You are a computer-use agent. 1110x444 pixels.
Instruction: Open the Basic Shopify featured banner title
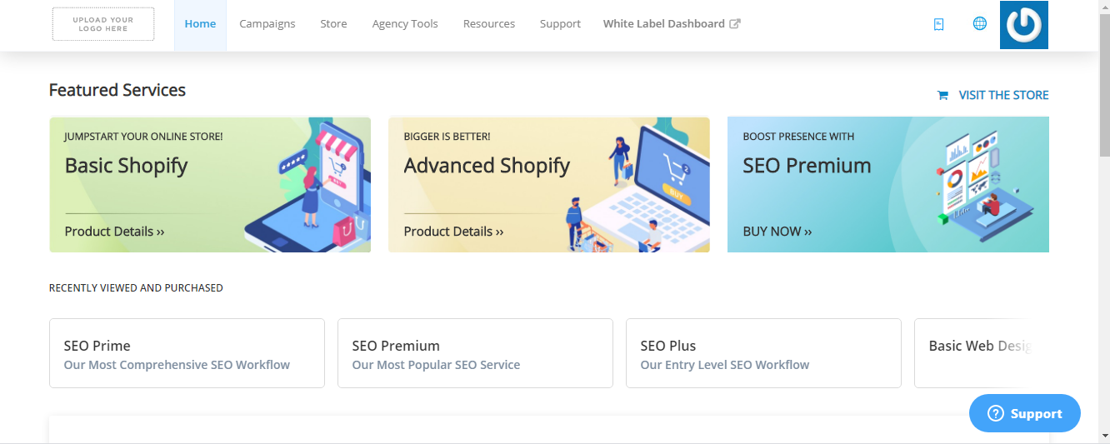[126, 166]
